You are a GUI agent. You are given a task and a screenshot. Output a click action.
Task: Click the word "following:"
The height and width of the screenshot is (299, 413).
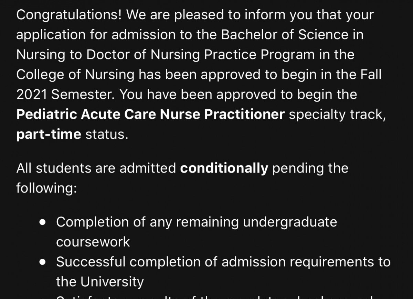pos(46,189)
